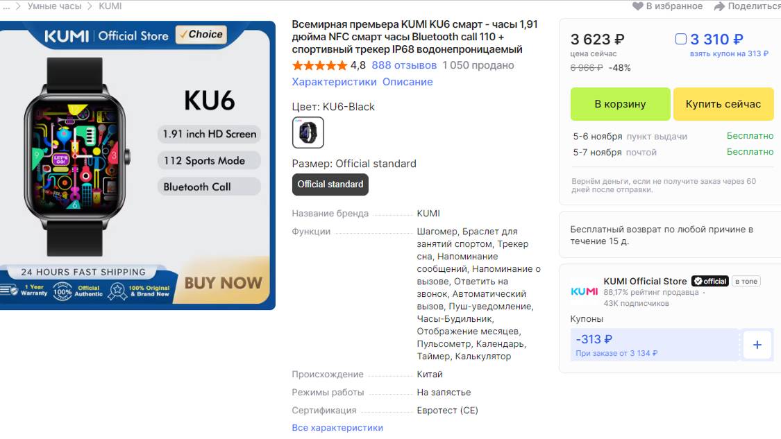
Task: Add the -313 ₽ coupon with plus
Action: (757, 345)
